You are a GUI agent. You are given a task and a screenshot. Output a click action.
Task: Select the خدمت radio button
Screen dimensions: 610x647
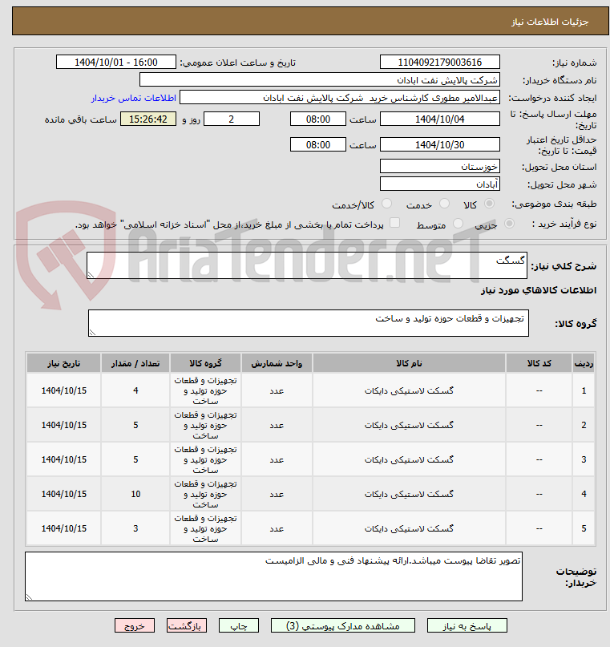(444, 204)
